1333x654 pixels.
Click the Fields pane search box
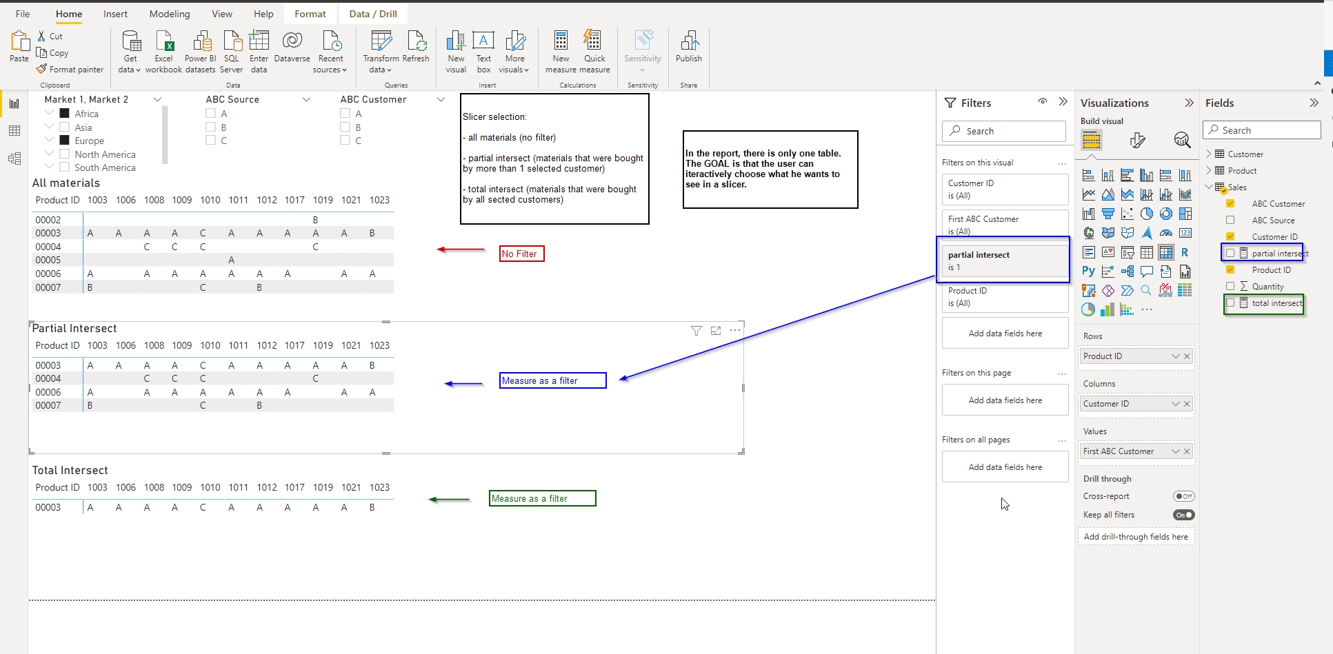tap(1262, 130)
